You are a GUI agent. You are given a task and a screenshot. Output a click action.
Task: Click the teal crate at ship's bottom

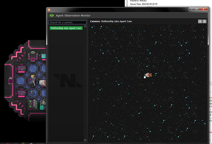point(42,108)
